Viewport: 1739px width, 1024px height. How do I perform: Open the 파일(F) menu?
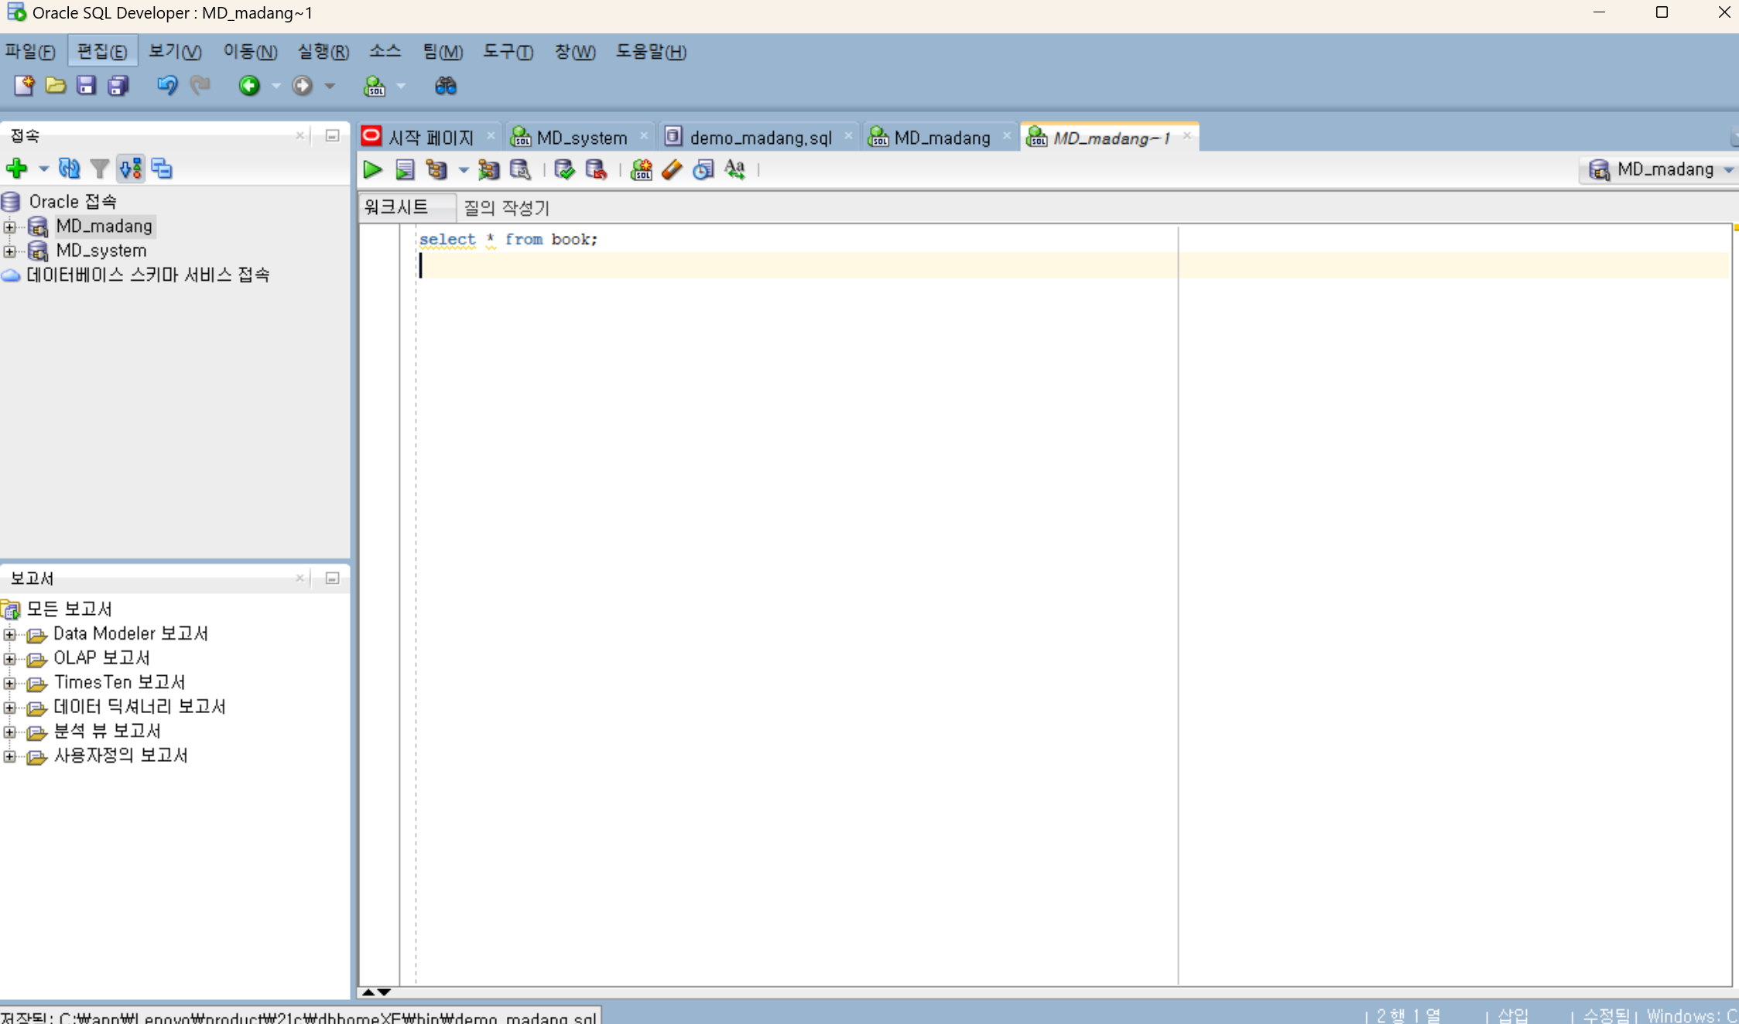[x=30, y=51]
